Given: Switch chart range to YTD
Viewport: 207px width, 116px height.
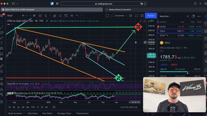Looking at the screenshot, I should [33, 107].
